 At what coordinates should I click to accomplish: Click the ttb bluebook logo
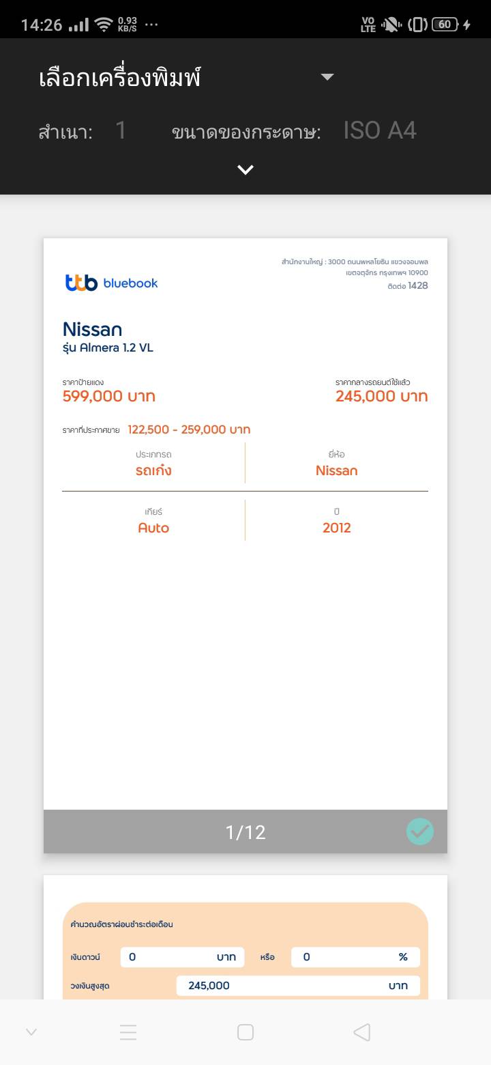(112, 283)
